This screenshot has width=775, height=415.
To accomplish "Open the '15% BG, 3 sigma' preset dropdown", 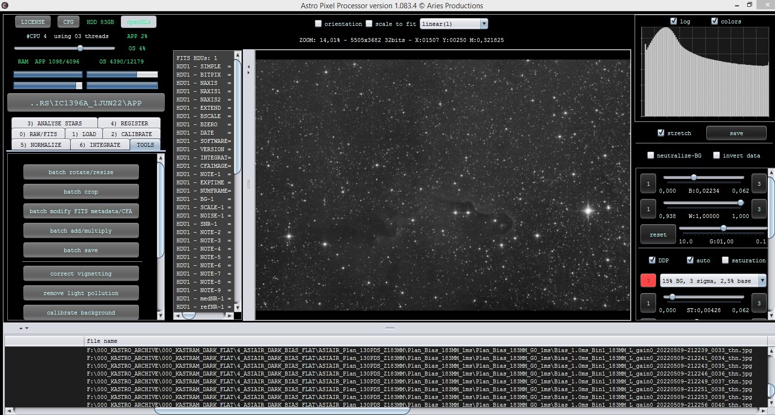I will coord(713,281).
